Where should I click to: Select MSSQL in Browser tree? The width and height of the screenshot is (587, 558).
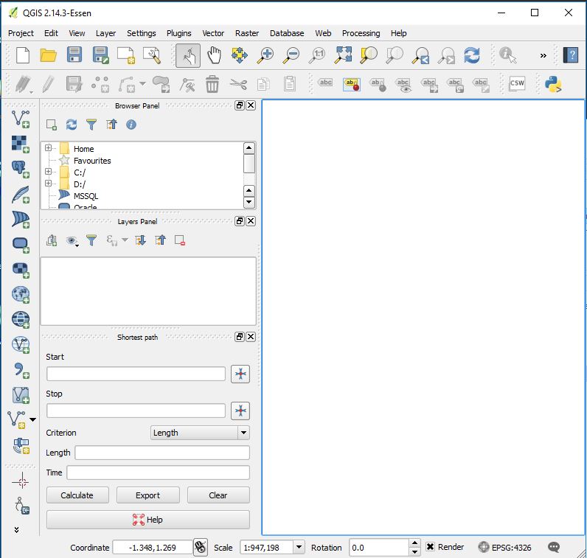point(86,196)
